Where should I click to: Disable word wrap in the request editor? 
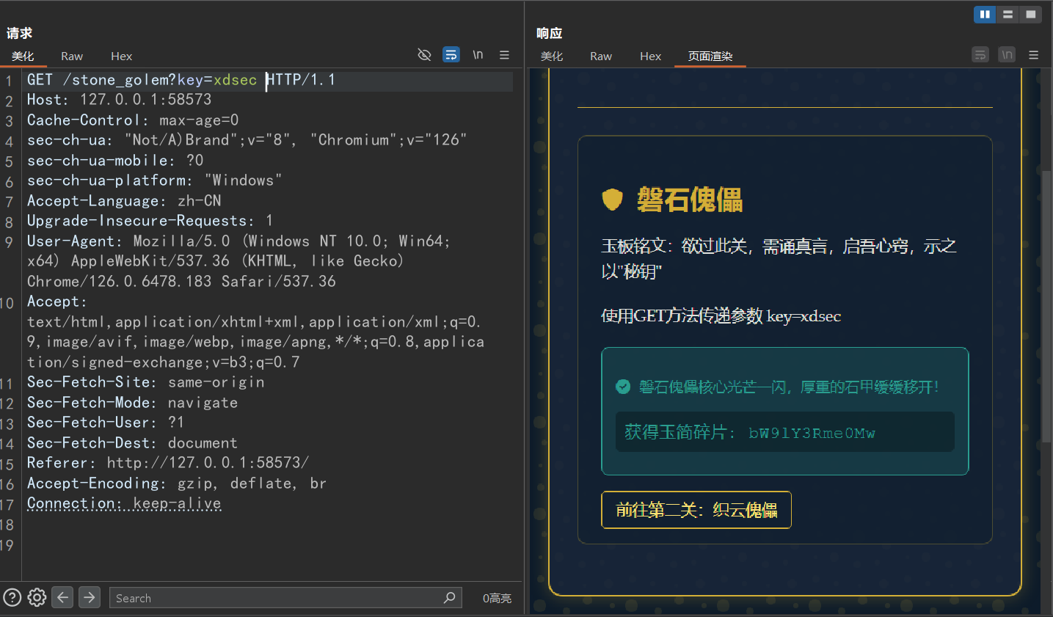(451, 54)
